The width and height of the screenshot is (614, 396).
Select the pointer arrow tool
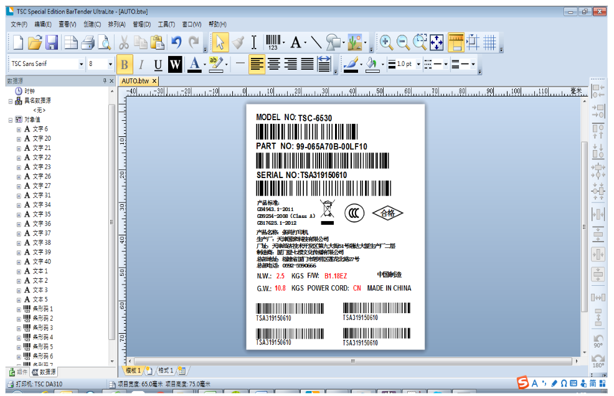coord(220,42)
